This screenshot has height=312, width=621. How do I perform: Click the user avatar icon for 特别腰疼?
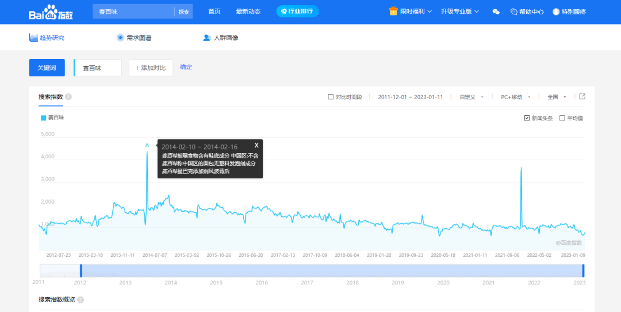tap(556, 12)
